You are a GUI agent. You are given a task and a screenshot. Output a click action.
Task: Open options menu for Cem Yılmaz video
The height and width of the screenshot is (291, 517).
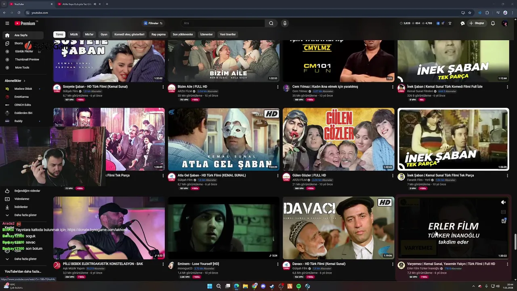393,87
